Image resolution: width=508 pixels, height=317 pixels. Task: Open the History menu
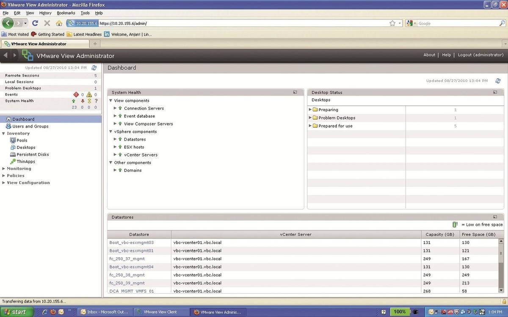coord(45,13)
